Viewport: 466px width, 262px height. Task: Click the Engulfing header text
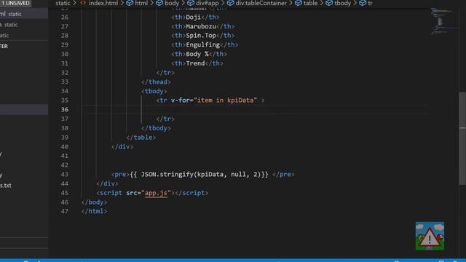point(202,45)
